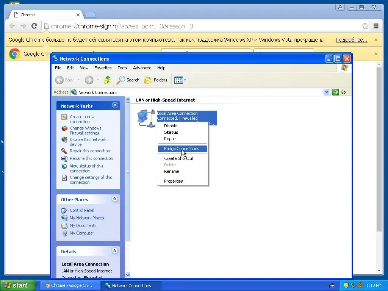The image size is (388, 291).
Task: Collapse the Other Places panel
Action: click(115, 199)
